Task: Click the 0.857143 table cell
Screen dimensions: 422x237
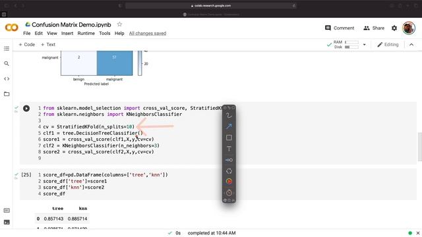Action: click(x=53, y=219)
